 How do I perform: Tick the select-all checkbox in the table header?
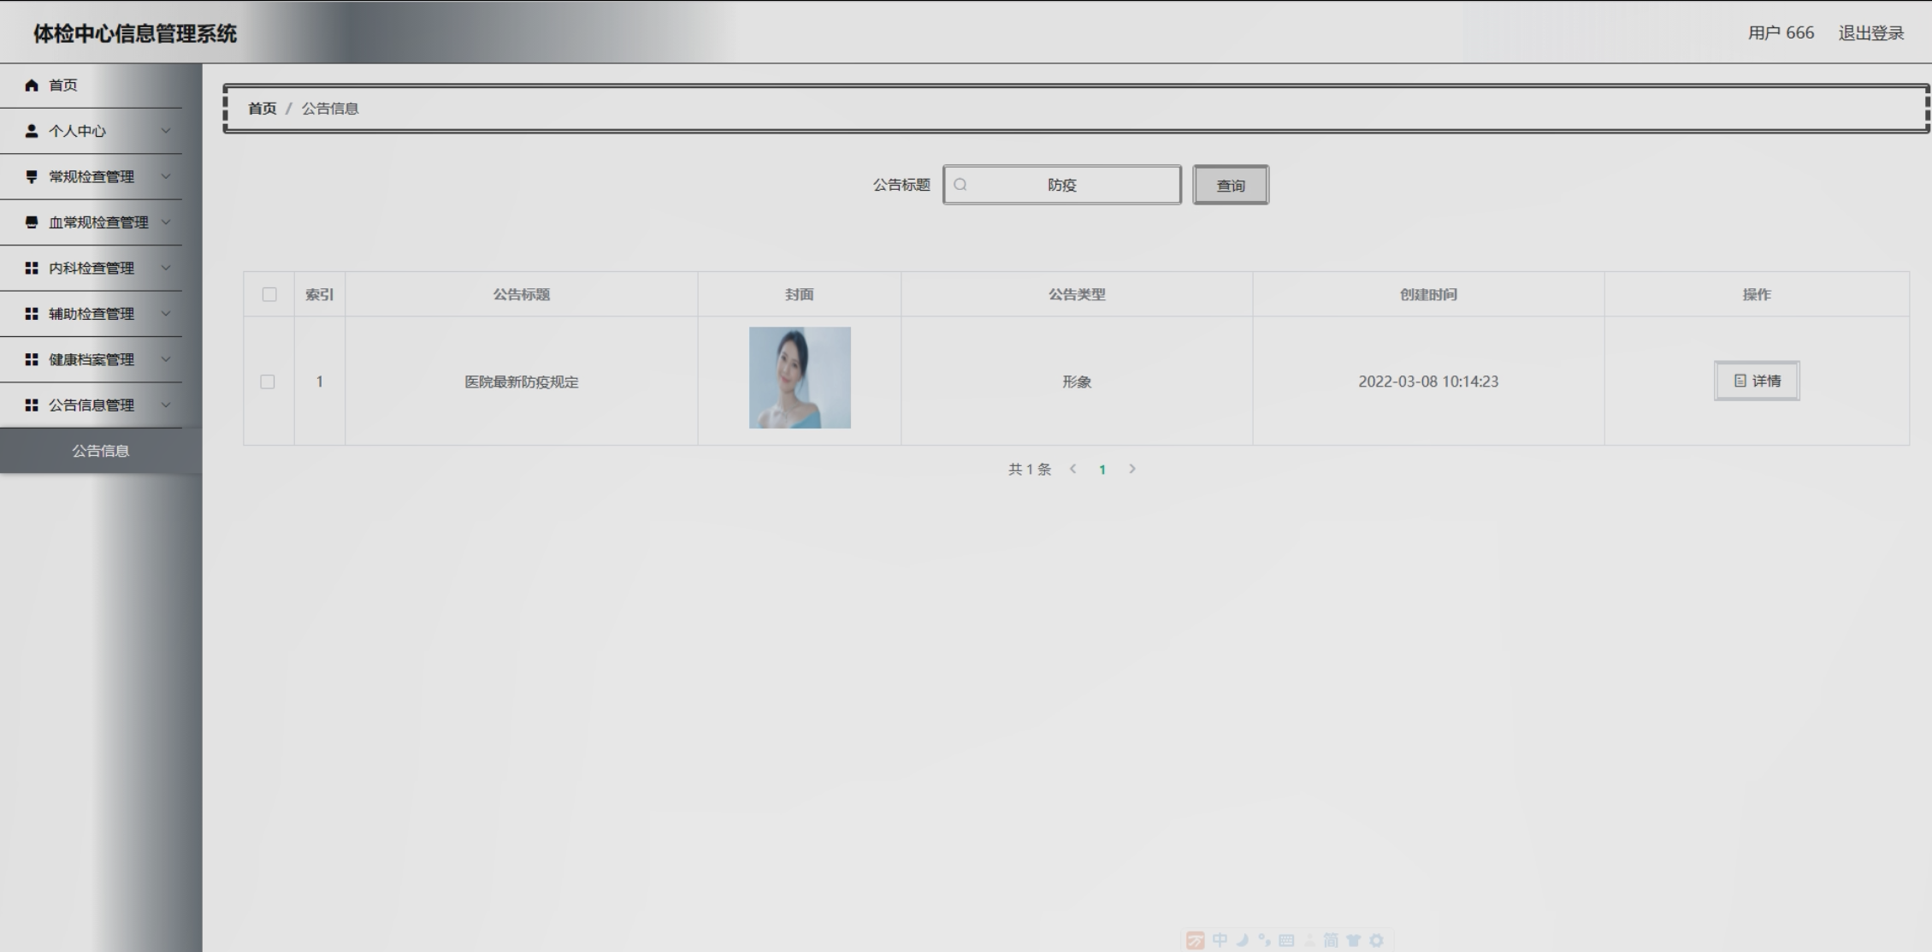point(269,294)
